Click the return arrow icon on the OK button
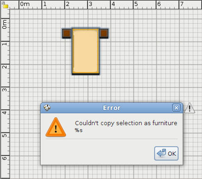 click(162, 153)
